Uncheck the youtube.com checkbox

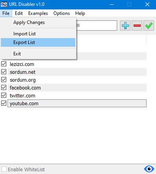(4, 103)
